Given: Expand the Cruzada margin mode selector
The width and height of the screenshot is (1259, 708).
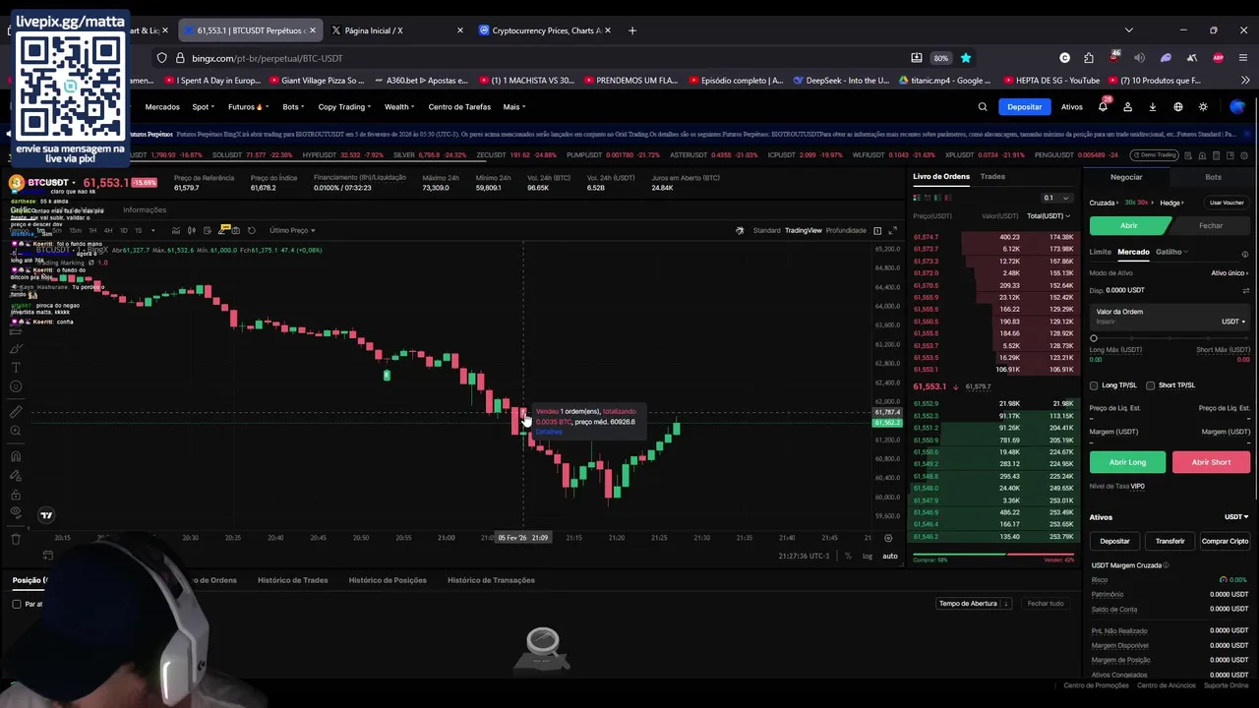Looking at the screenshot, I should tap(1105, 203).
